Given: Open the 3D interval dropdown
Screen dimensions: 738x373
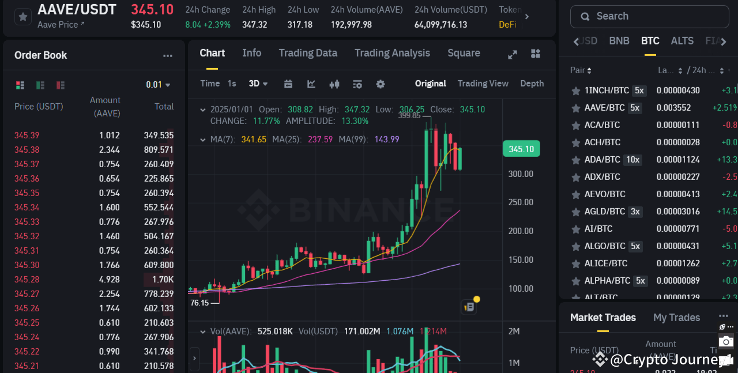Looking at the screenshot, I should pyautogui.click(x=258, y=84).
